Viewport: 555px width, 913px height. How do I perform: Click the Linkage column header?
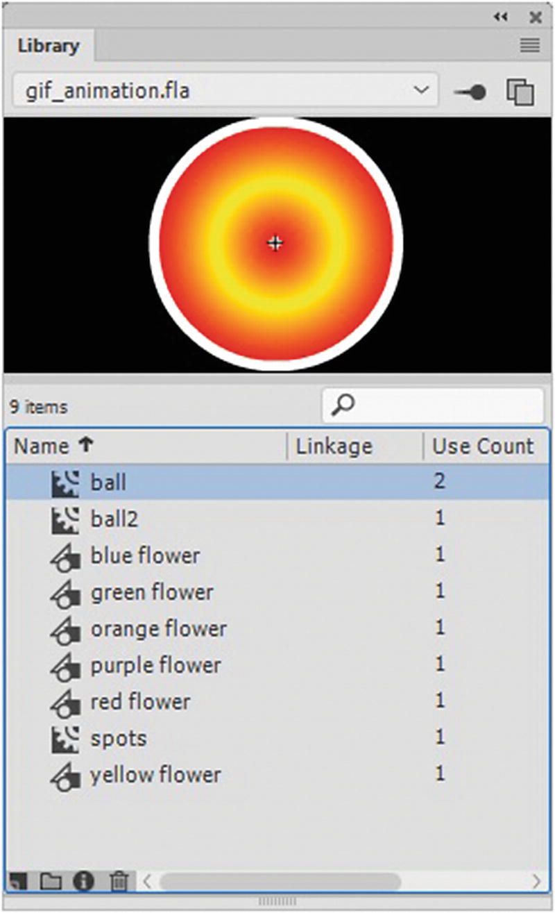tap(334, 446)
